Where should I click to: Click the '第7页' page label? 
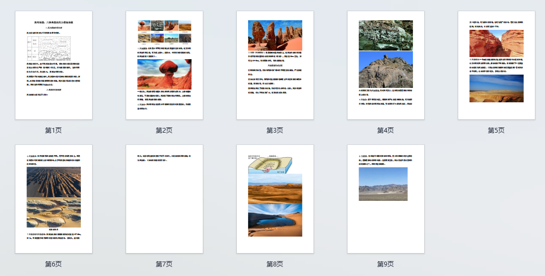[164, 264]
